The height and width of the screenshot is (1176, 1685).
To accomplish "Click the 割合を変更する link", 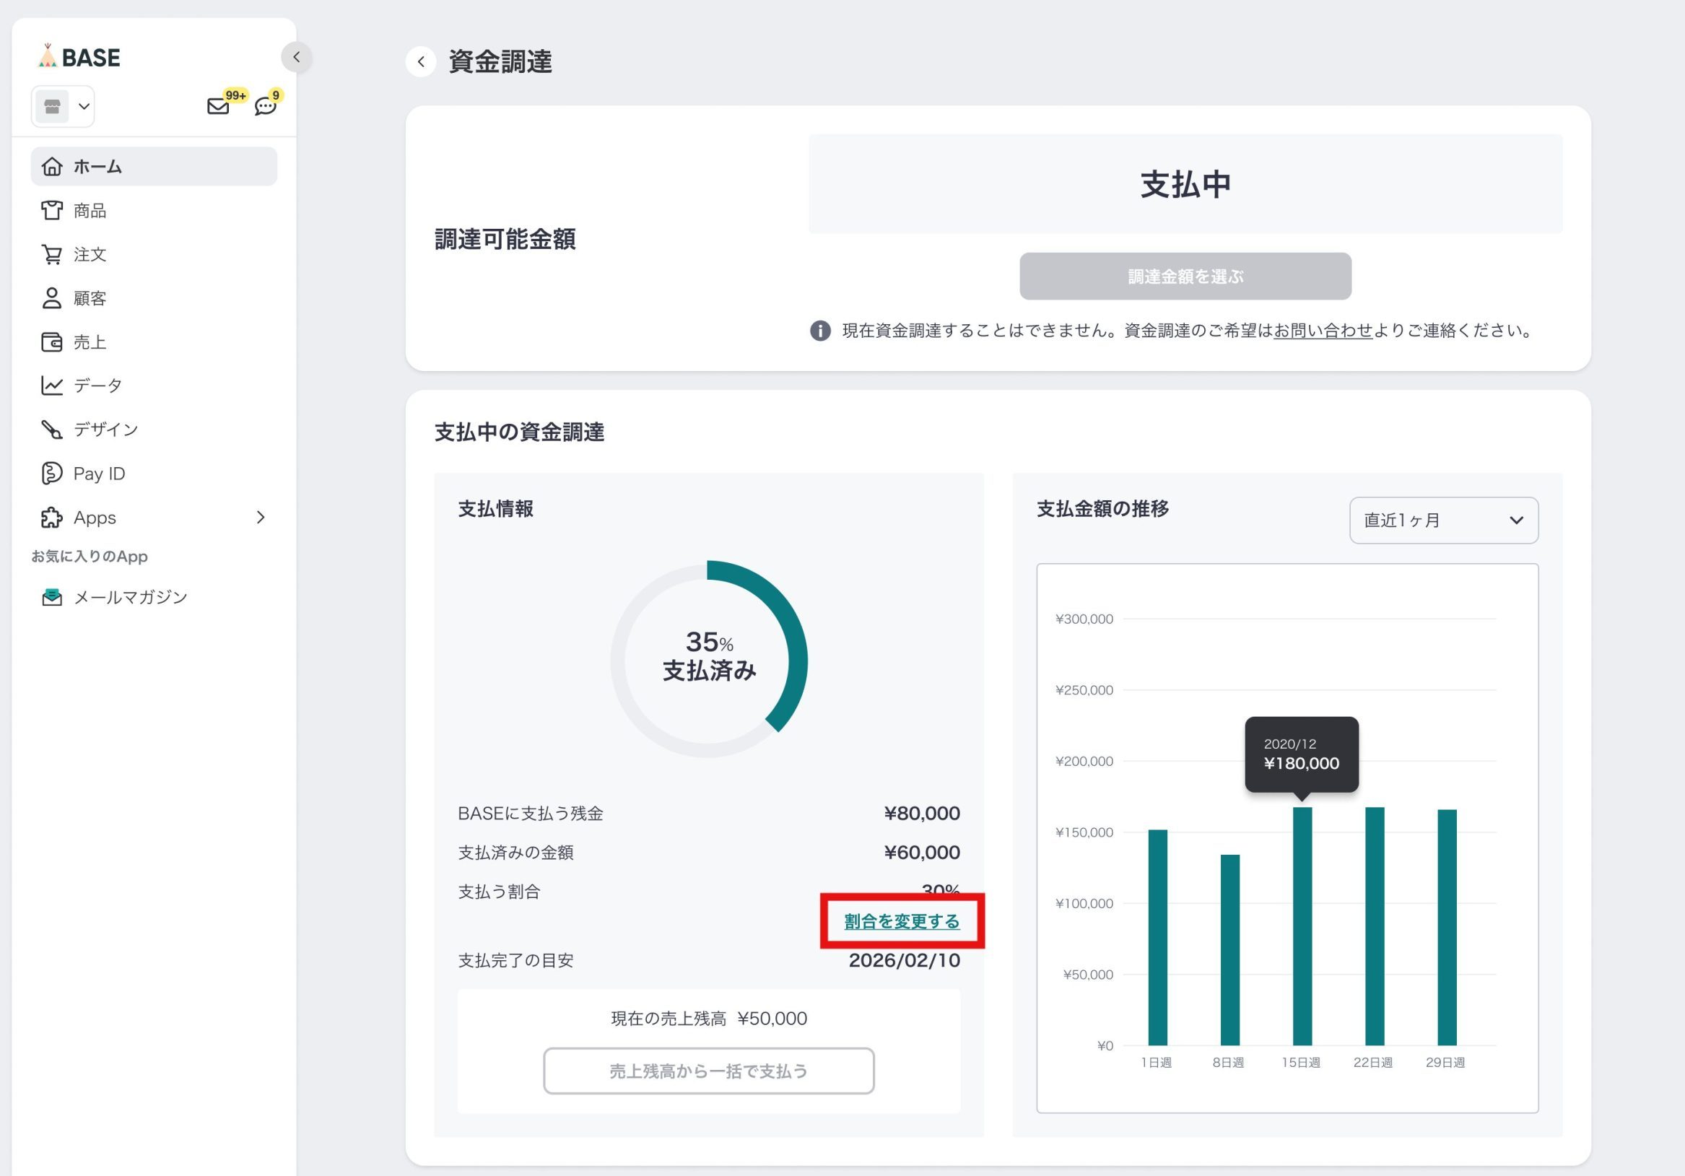I will pos(901,921).
